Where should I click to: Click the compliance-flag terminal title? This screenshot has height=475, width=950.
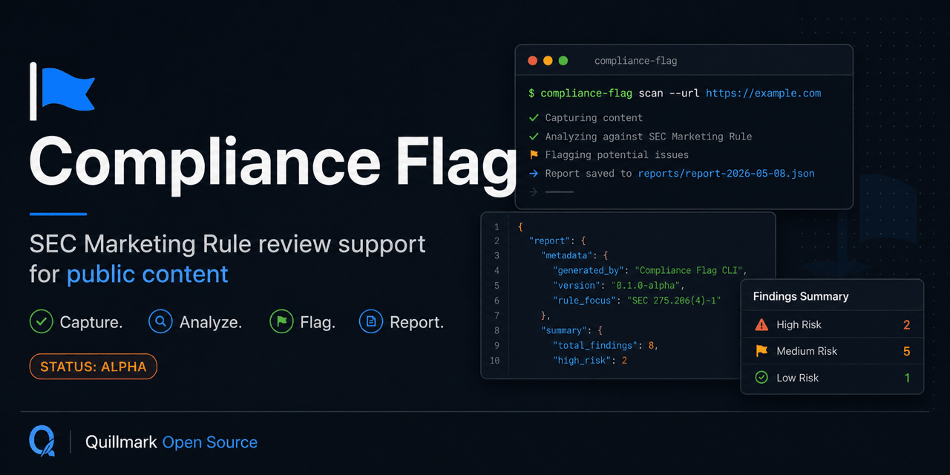pos(635,61)
